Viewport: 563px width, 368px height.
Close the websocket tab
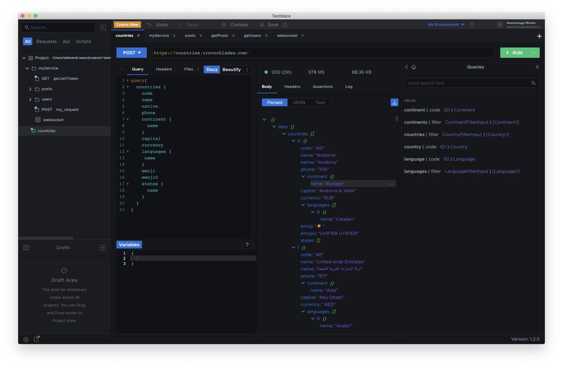(303, 36)
